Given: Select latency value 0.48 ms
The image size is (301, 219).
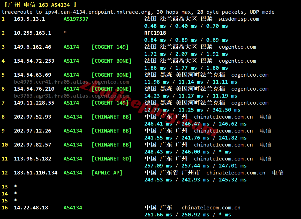Looking at the screenshot, I should point(155,26).
